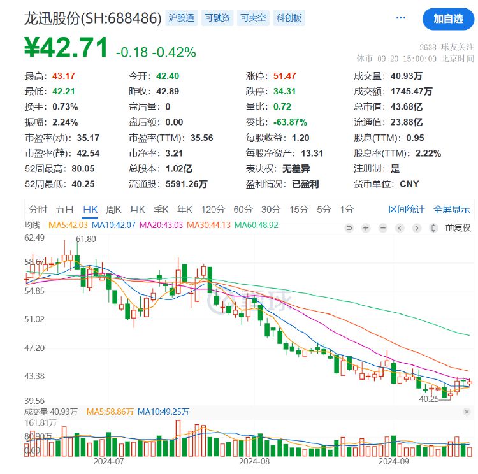
Task: Click the 成交额 value 1745.47万
Action: click(412, 92)
